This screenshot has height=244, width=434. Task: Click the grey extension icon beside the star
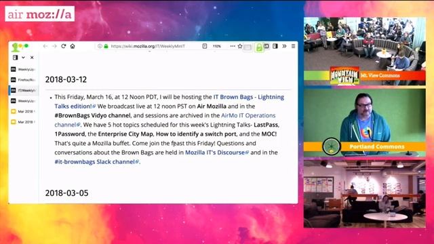coord(248,47)
